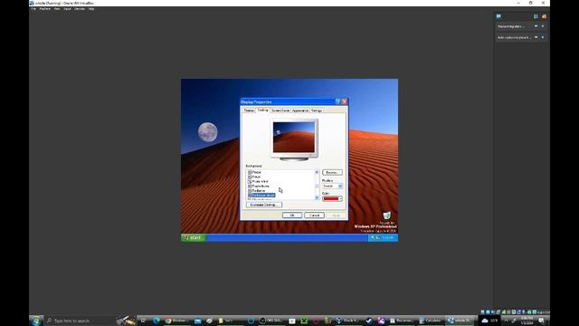Open the host notification center icon

[541, 321]
